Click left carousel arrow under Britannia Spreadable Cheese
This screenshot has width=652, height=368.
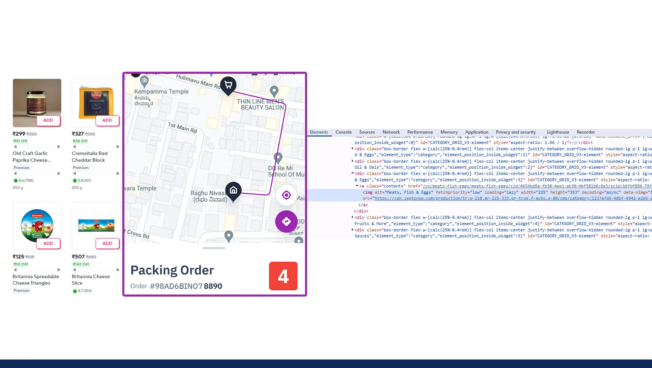tap(15, 270)
